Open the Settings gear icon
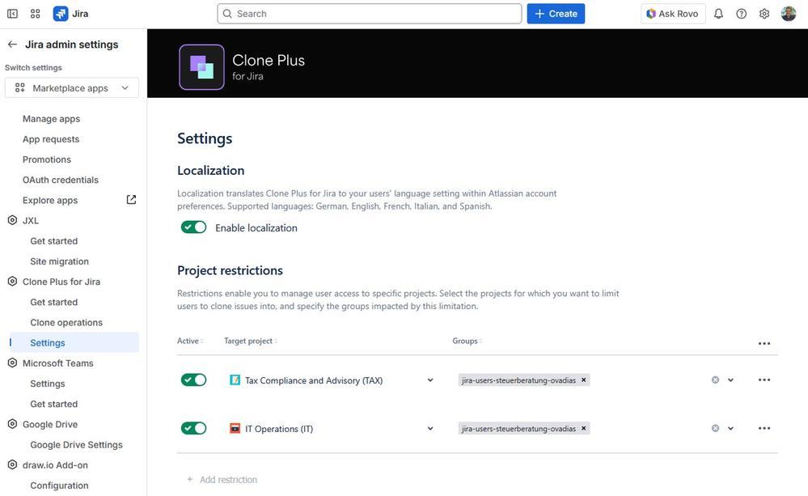Screen dimensions: 808x496 (764, 14)
